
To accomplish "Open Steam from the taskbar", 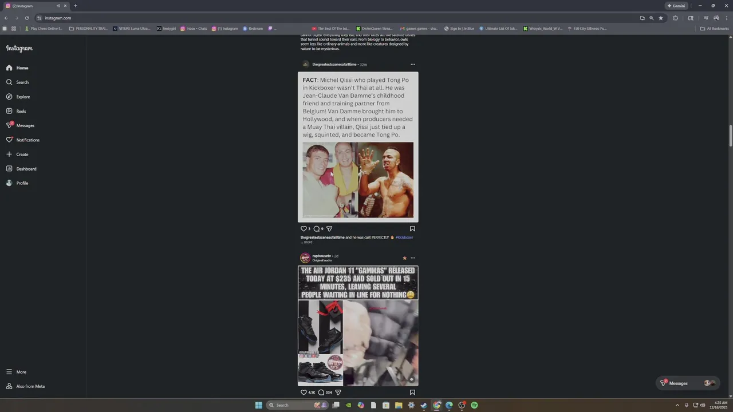I will [424, 405].
